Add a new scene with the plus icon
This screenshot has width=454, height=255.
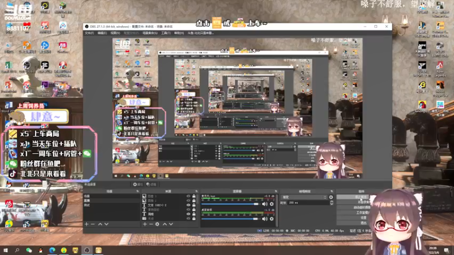coord(86,224)
